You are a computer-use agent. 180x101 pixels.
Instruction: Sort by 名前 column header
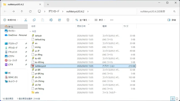33,26
